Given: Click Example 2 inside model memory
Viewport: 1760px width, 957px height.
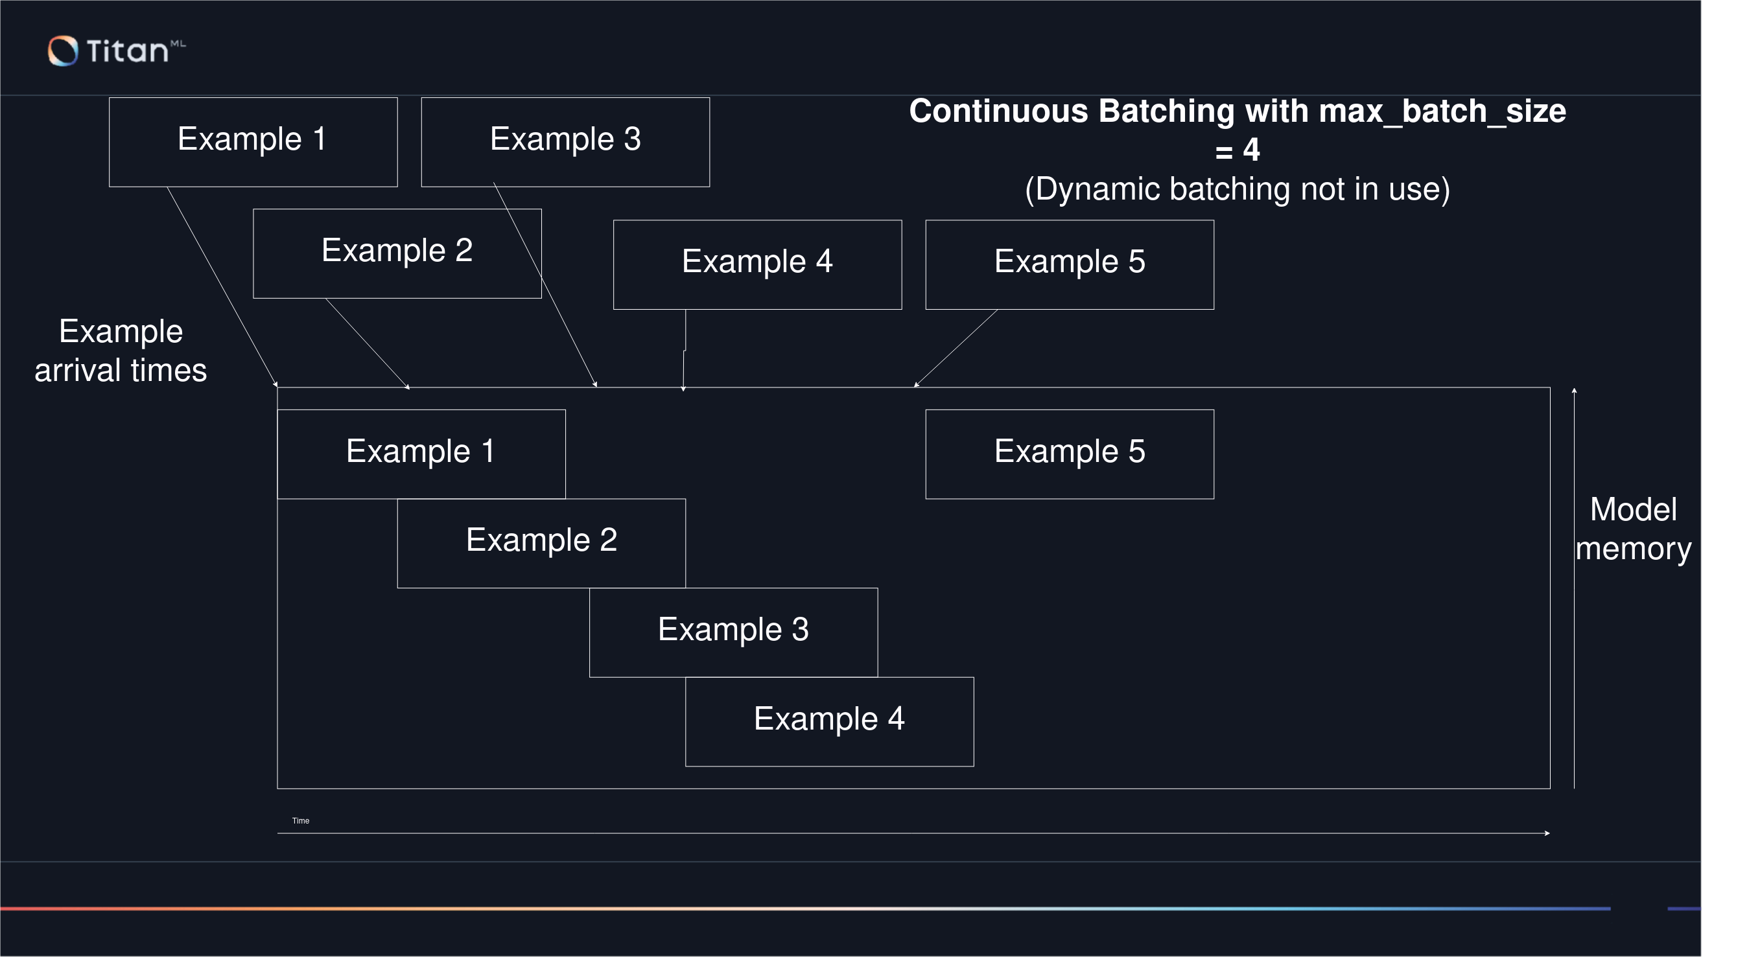Looking at the screenshot, I should tap(541, 542).
